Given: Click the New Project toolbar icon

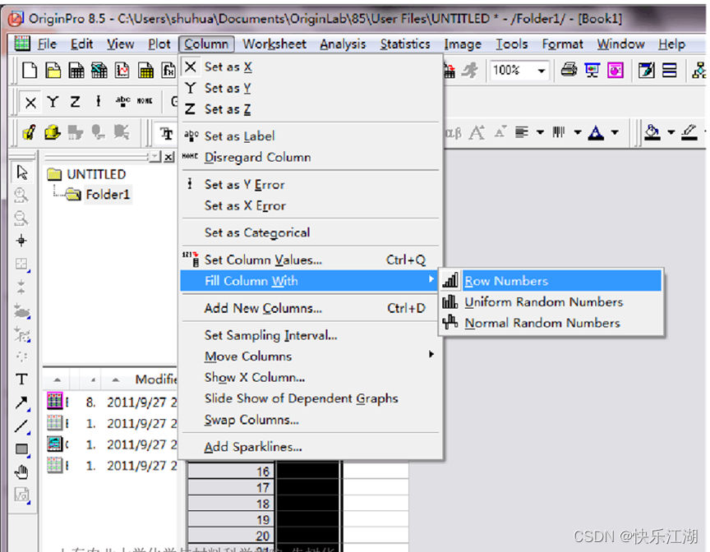Looking at the screenshot, I should point(30,71).
